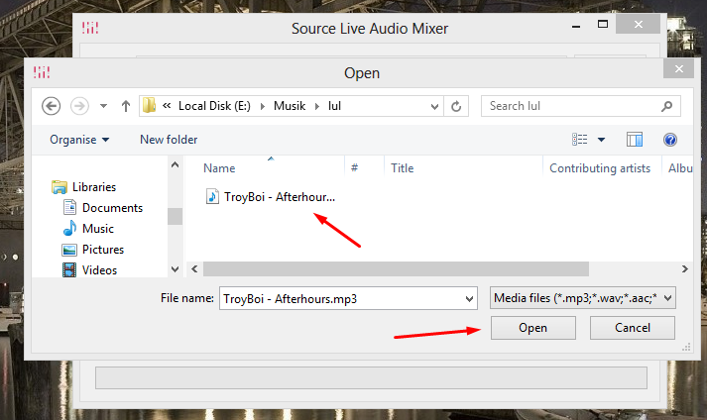The image size is (707, 420).
Task: Create a New folder
Action: click(x=169, y=140)
